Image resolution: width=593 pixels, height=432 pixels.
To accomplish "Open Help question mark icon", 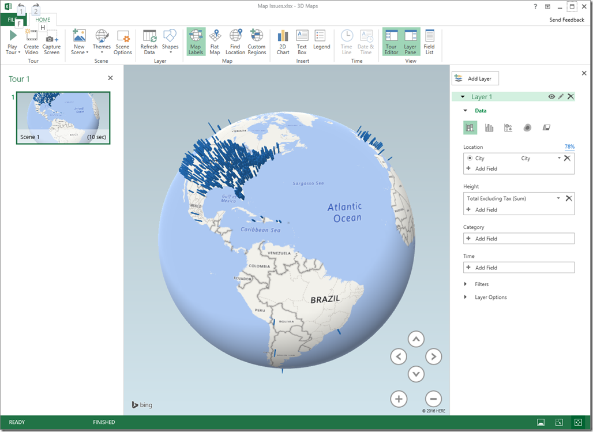I will coord(535,6).
